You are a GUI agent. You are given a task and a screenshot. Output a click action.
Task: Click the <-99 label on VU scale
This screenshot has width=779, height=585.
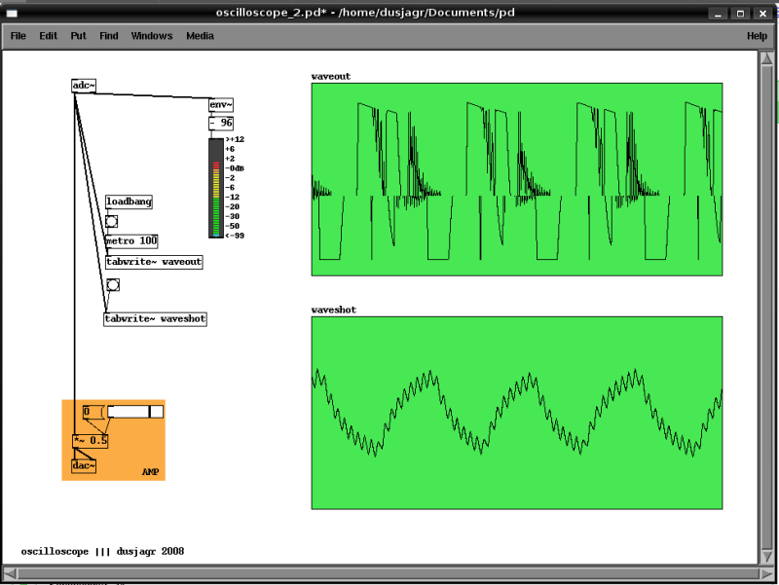pos(235,236)
